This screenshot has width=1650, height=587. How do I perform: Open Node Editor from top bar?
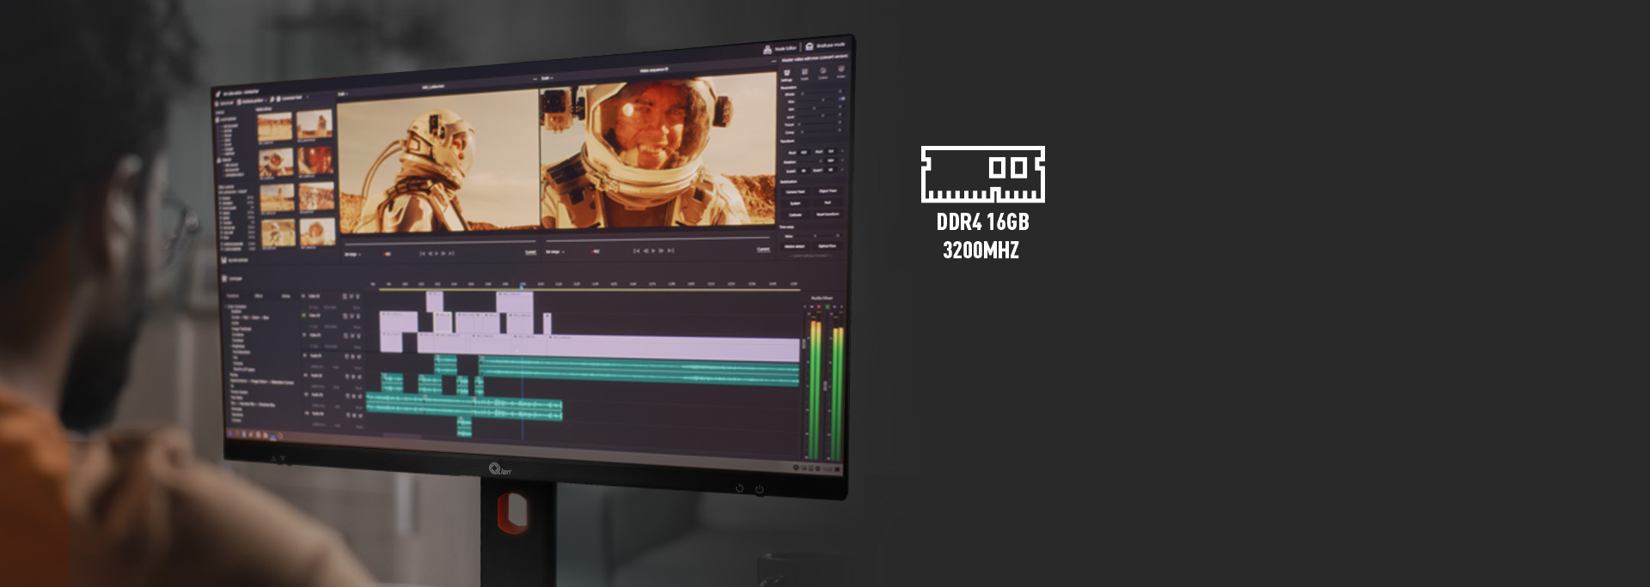pyautogui.click(x=780, y=48)
